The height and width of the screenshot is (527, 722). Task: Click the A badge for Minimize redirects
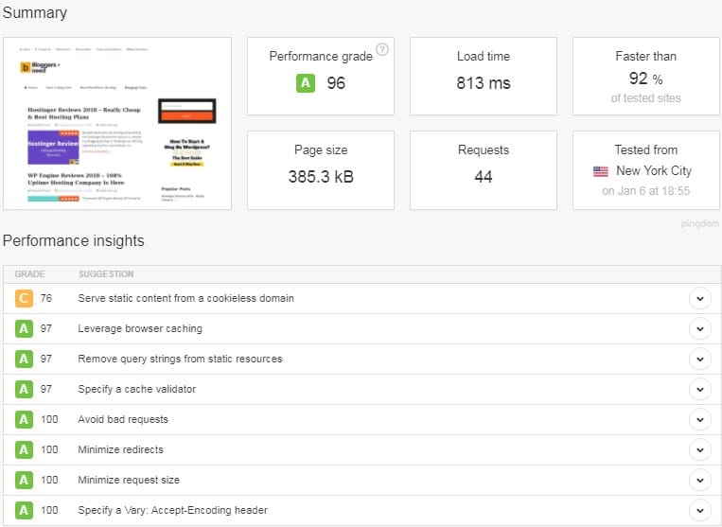point(24,449)
